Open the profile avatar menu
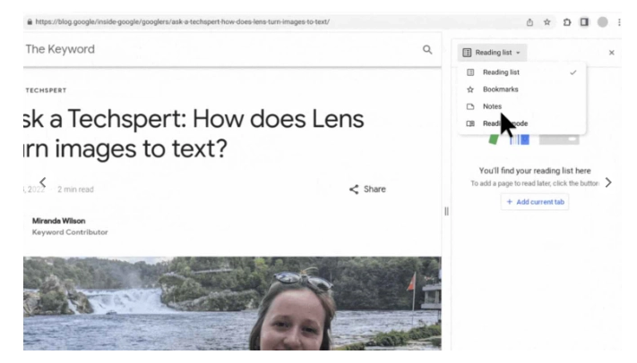 (602, 22)
